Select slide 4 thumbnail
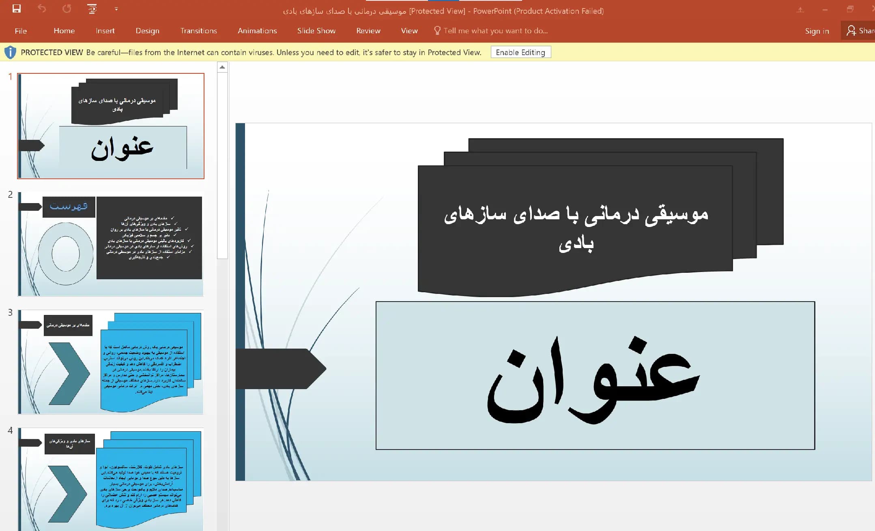875x531 pixels. tap(111, 480)
